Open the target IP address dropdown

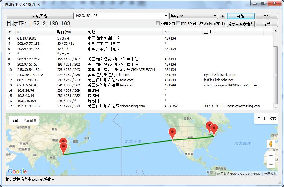point(166,16)
